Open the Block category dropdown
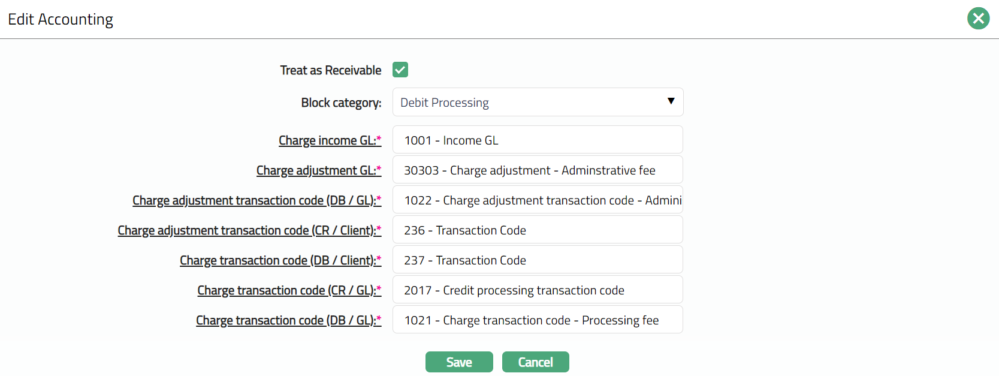 (x=538, y=103)
